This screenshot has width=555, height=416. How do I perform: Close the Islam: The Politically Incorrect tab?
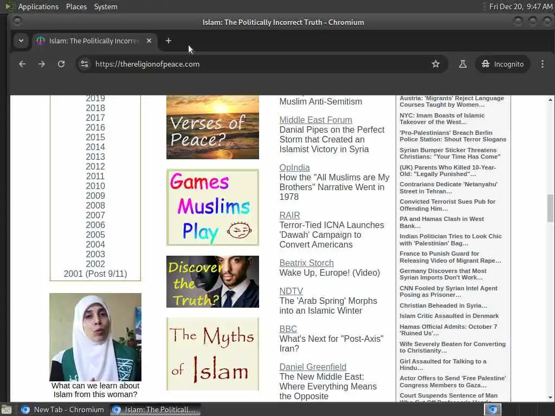pos(149,41)
